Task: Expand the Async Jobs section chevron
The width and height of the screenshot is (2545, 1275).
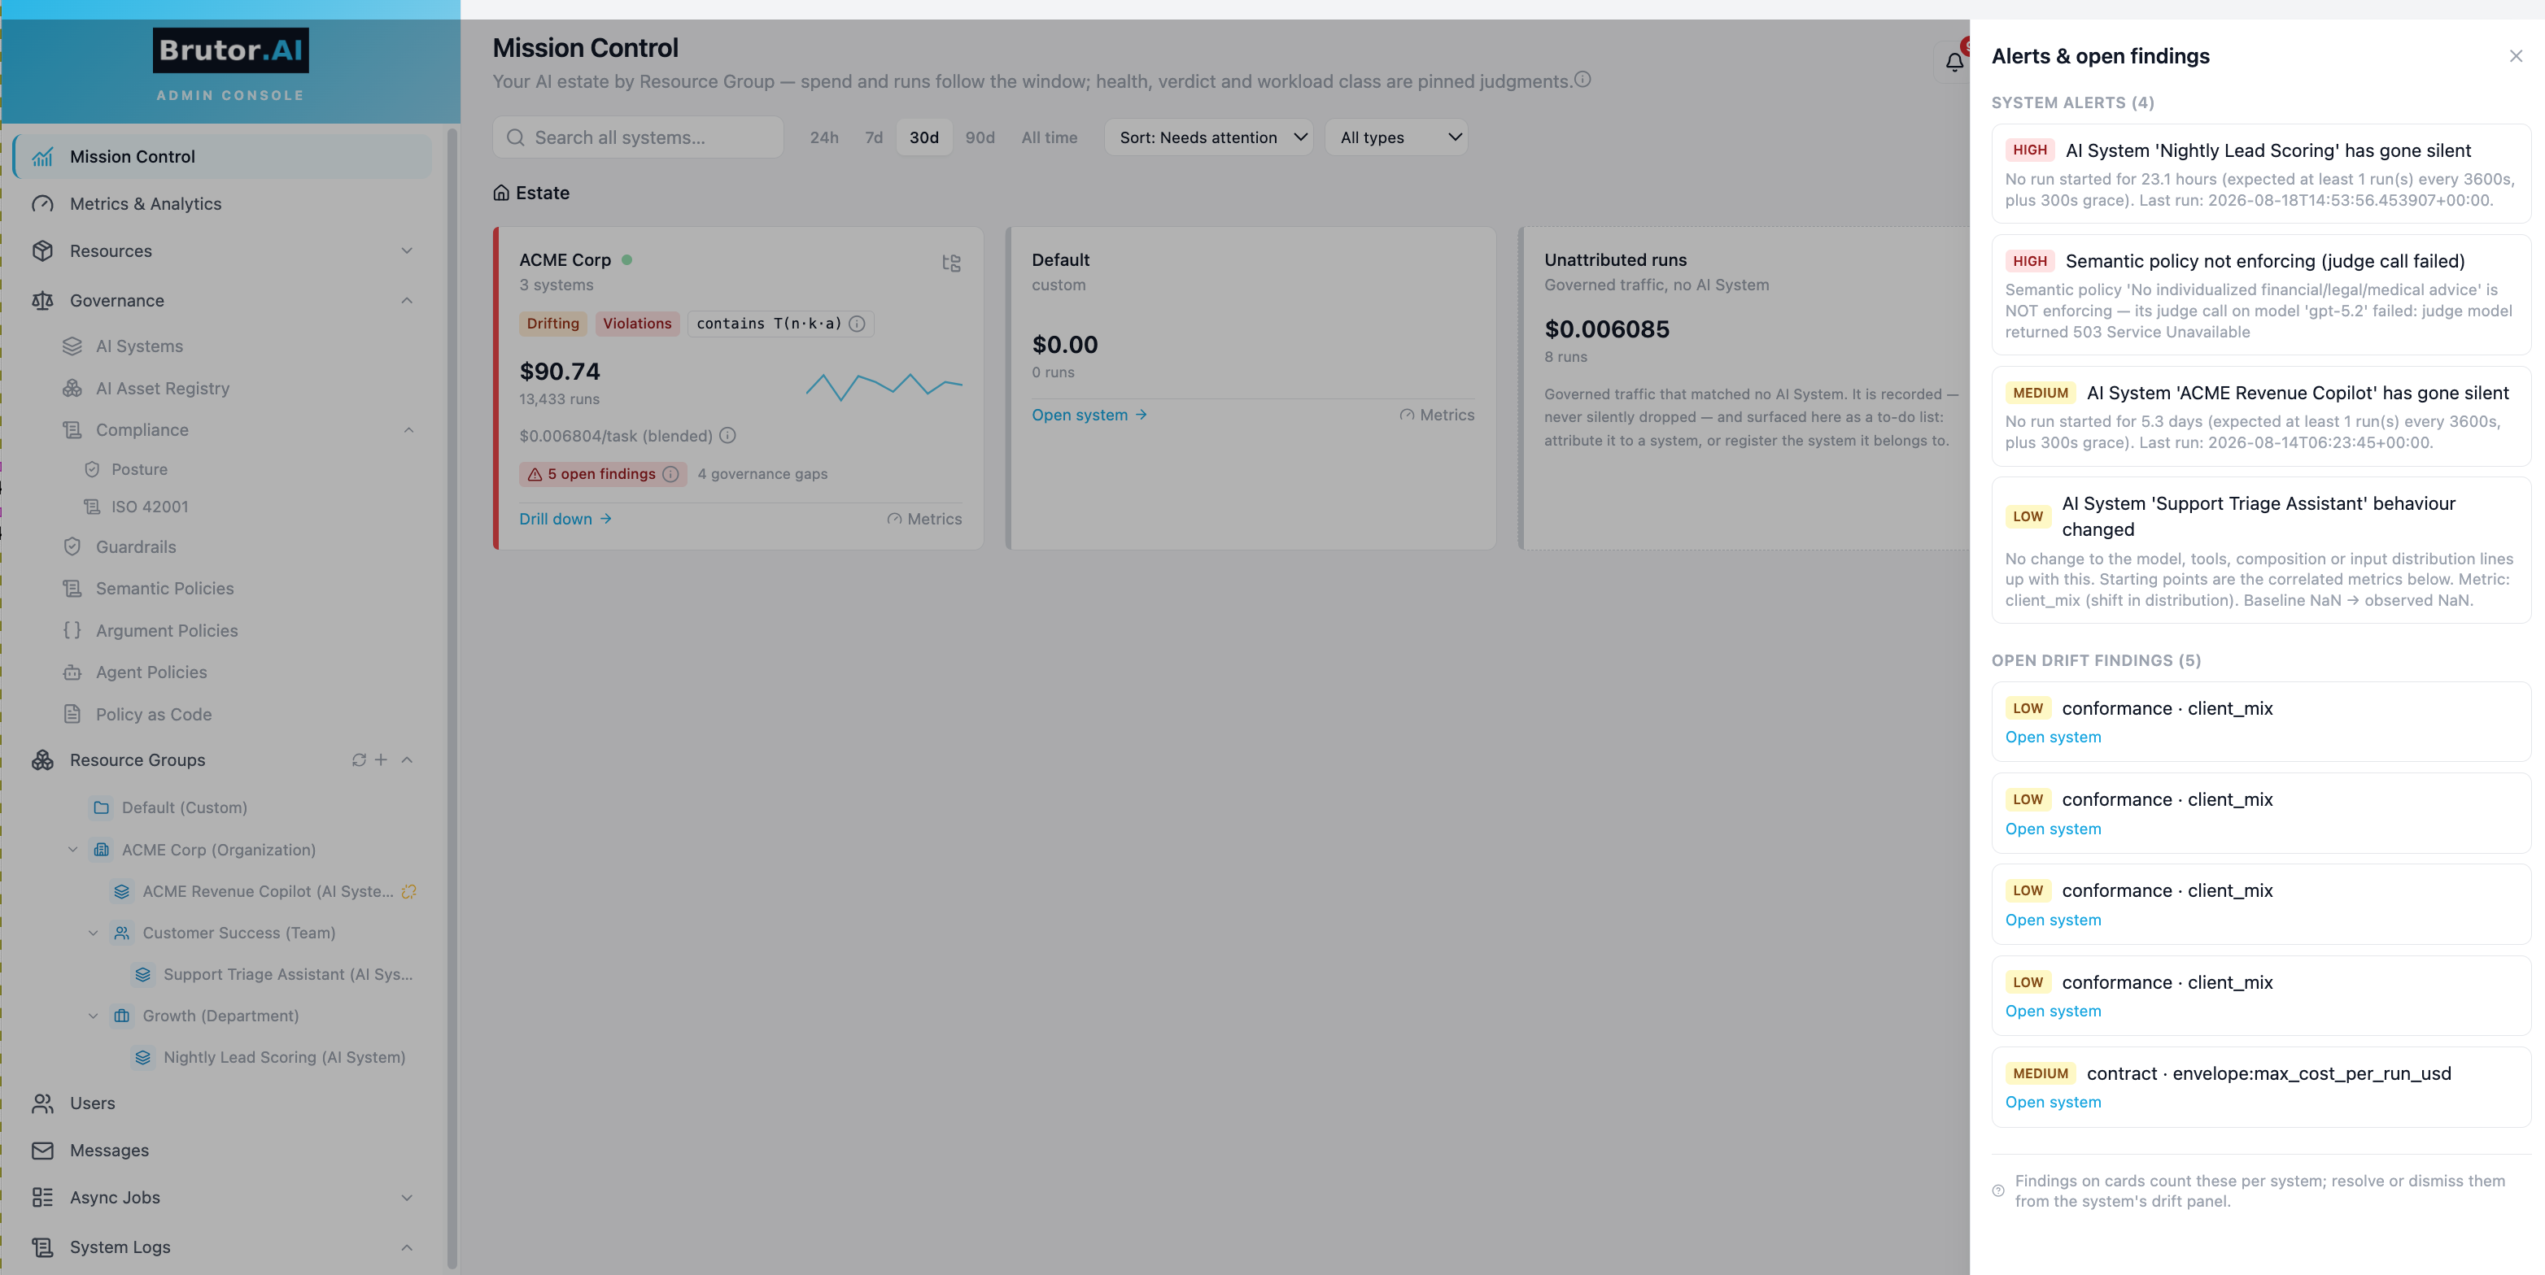Action: pos(407,1198)
